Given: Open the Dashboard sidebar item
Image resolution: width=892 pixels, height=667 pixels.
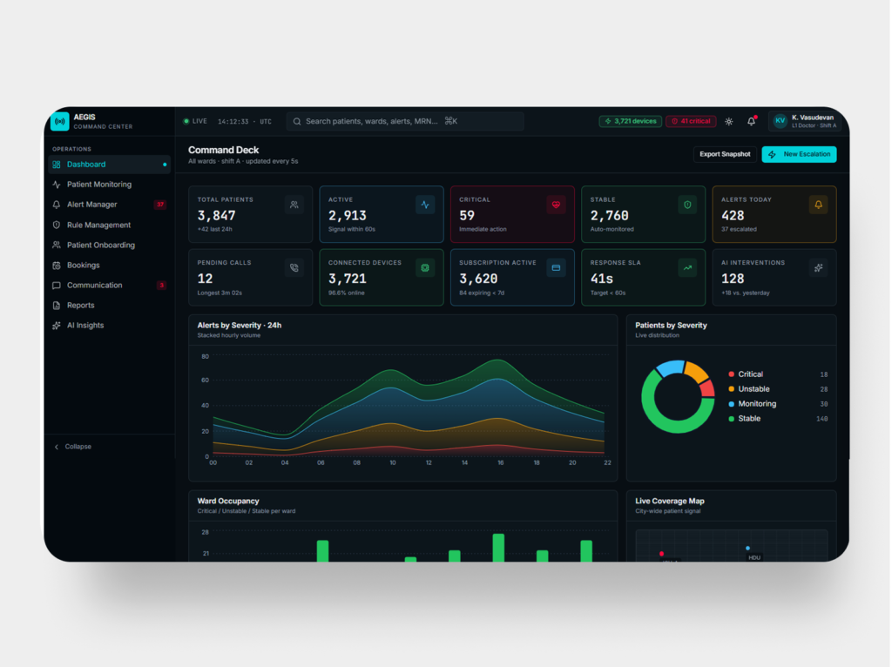Looking at the screenshot, I should tap(109, 165).
